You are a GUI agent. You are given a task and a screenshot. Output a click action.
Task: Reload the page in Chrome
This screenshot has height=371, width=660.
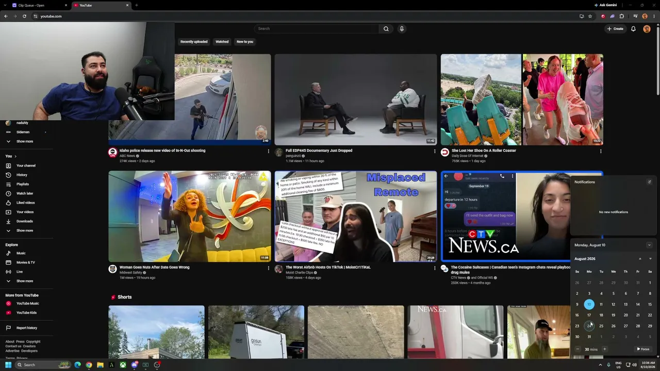24,16
